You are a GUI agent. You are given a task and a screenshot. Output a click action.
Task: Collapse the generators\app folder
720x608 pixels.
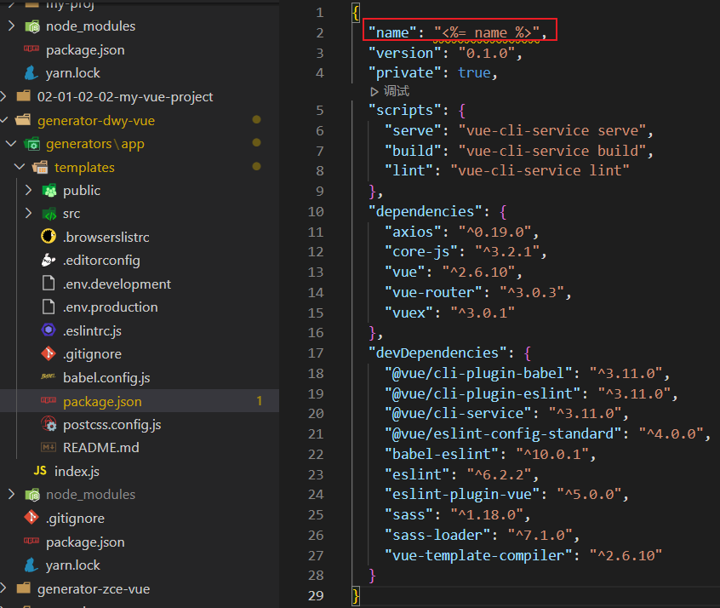11,144
